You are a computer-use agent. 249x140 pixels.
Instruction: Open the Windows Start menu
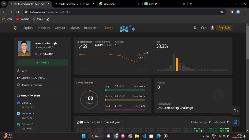pyautogui.click(x=83, y=136)
